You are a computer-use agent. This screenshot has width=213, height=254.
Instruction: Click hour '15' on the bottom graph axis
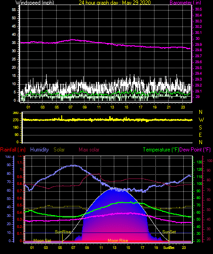tap(128, 248)
